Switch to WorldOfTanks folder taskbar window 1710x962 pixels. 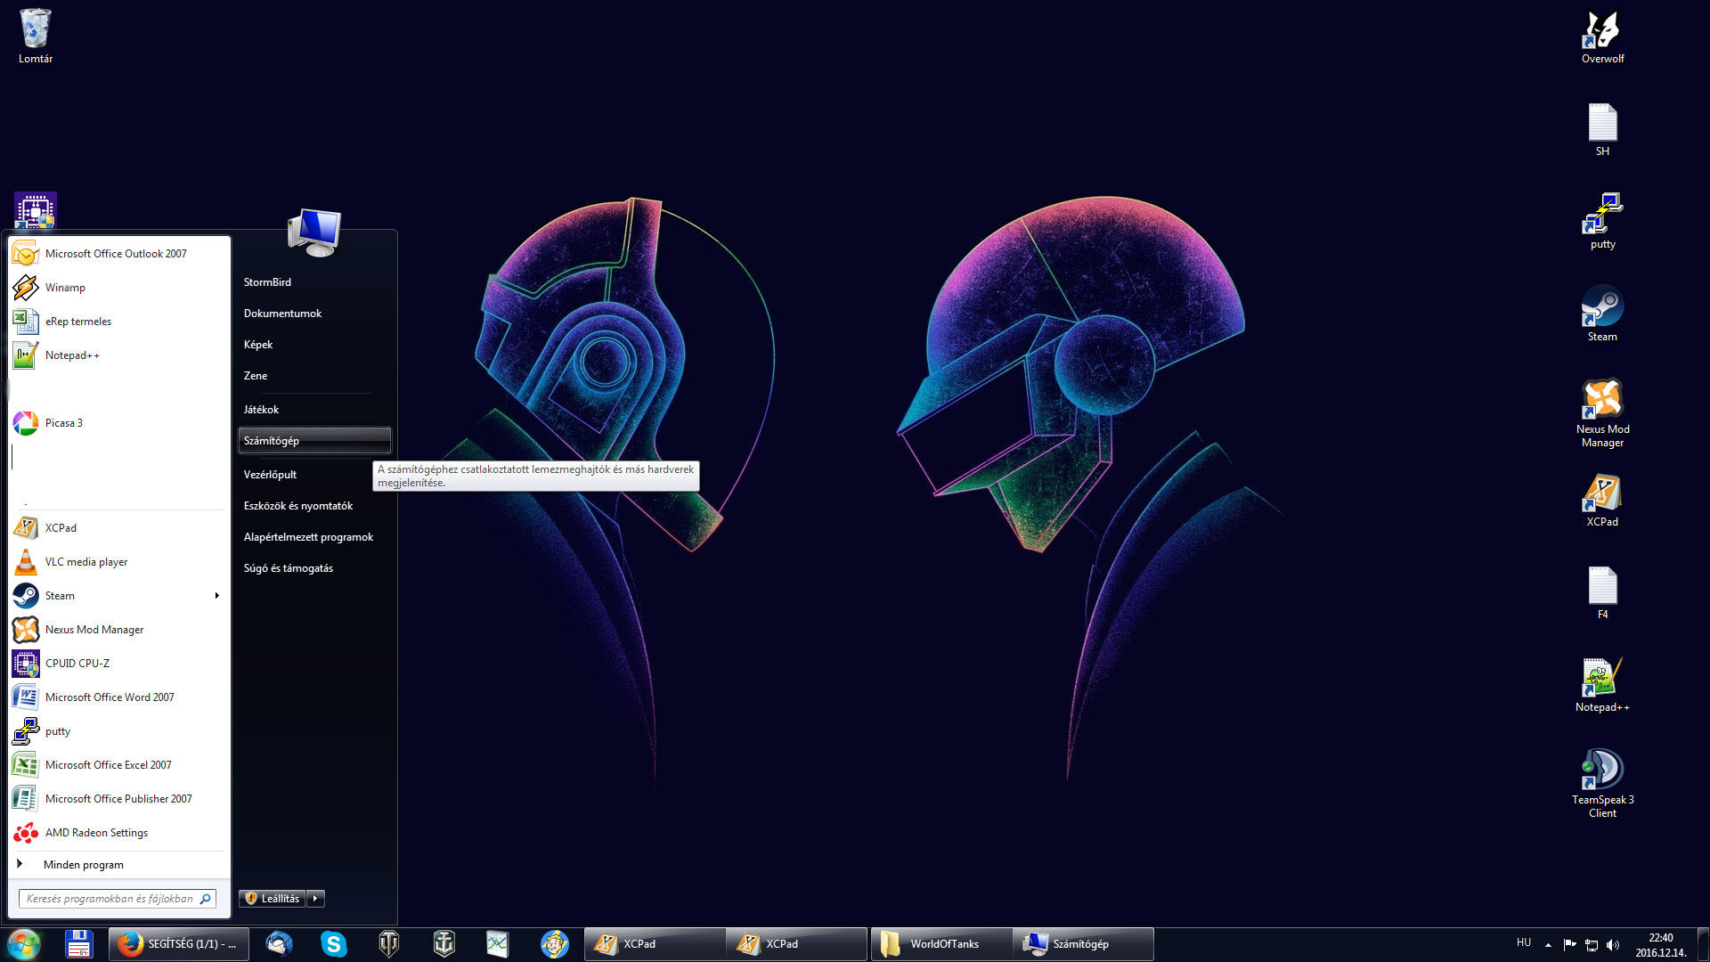pos(941,944)
